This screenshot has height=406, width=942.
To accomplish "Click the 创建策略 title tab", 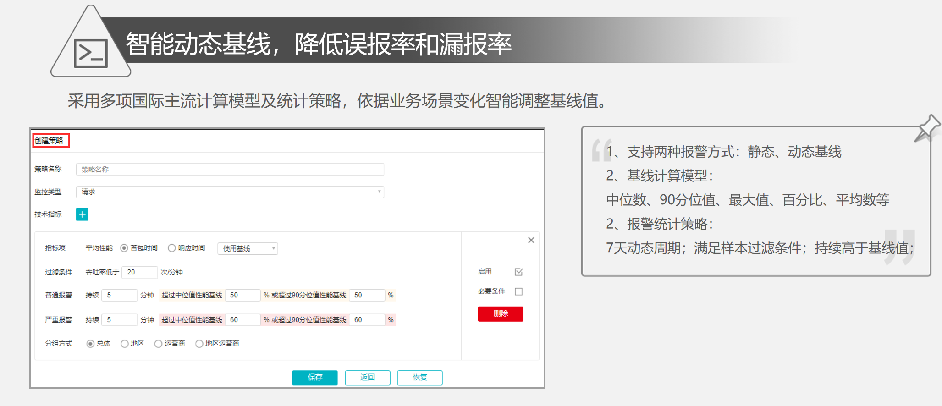I will click(x=50, y=141).
